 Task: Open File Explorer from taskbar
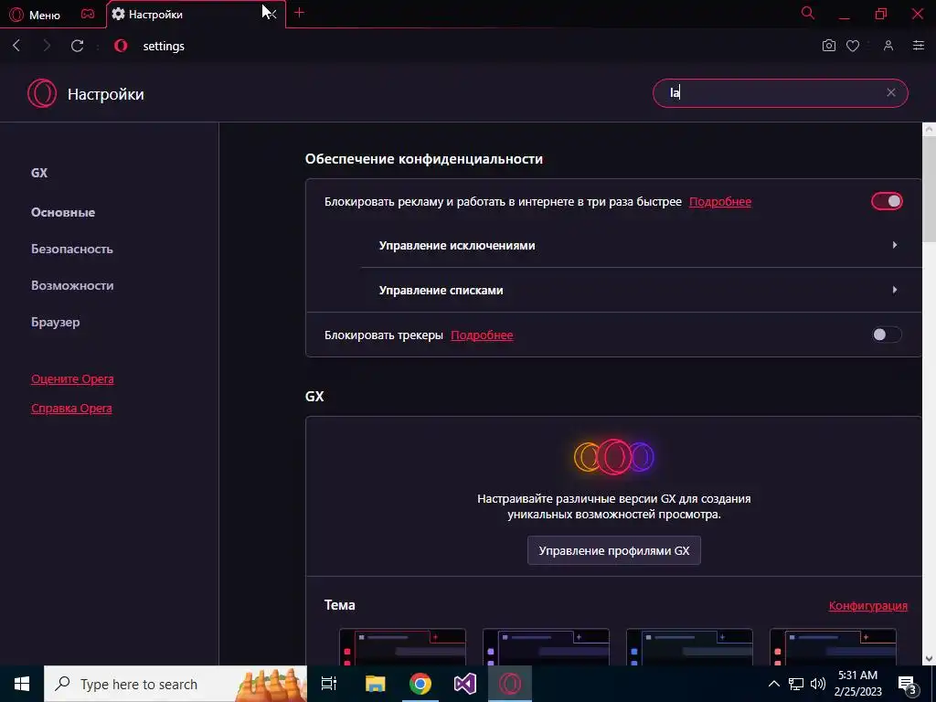(x=375, y=684)
